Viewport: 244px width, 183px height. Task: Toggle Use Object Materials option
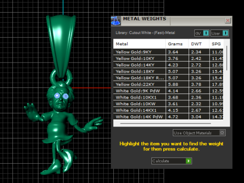point(199,133)
